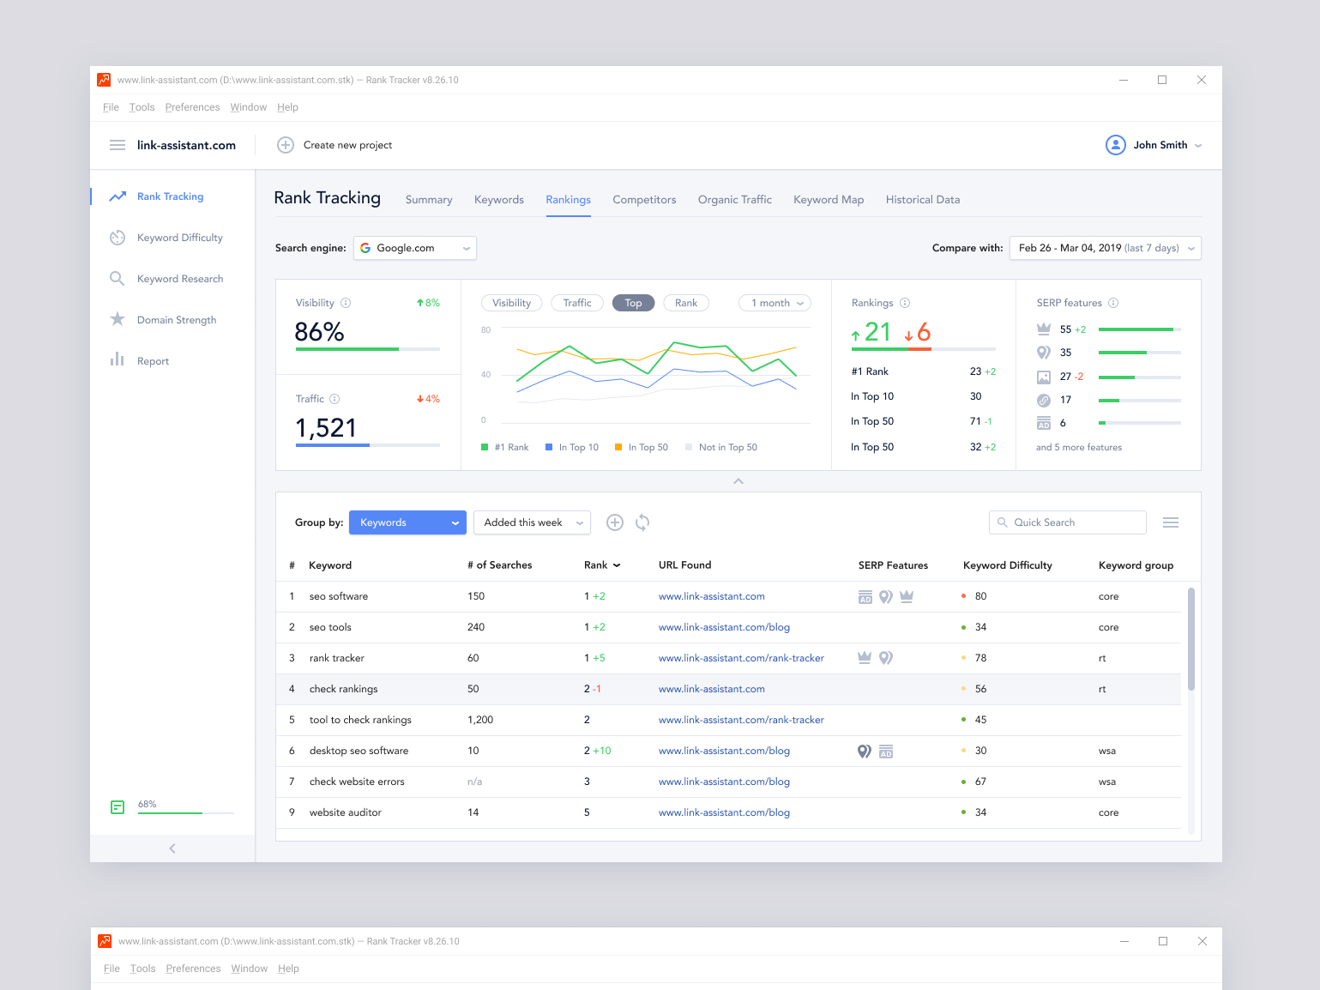The image size is (1320, 990).
Task: Click the refresh rankings icon
Action: coord(642,522)
